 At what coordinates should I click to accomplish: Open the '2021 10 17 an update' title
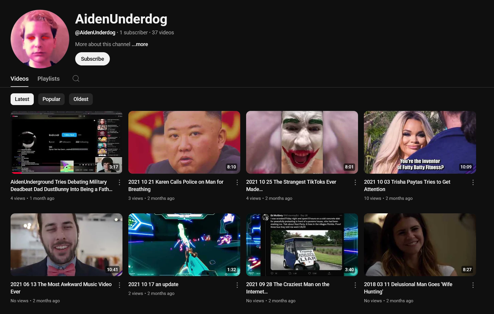153,284
